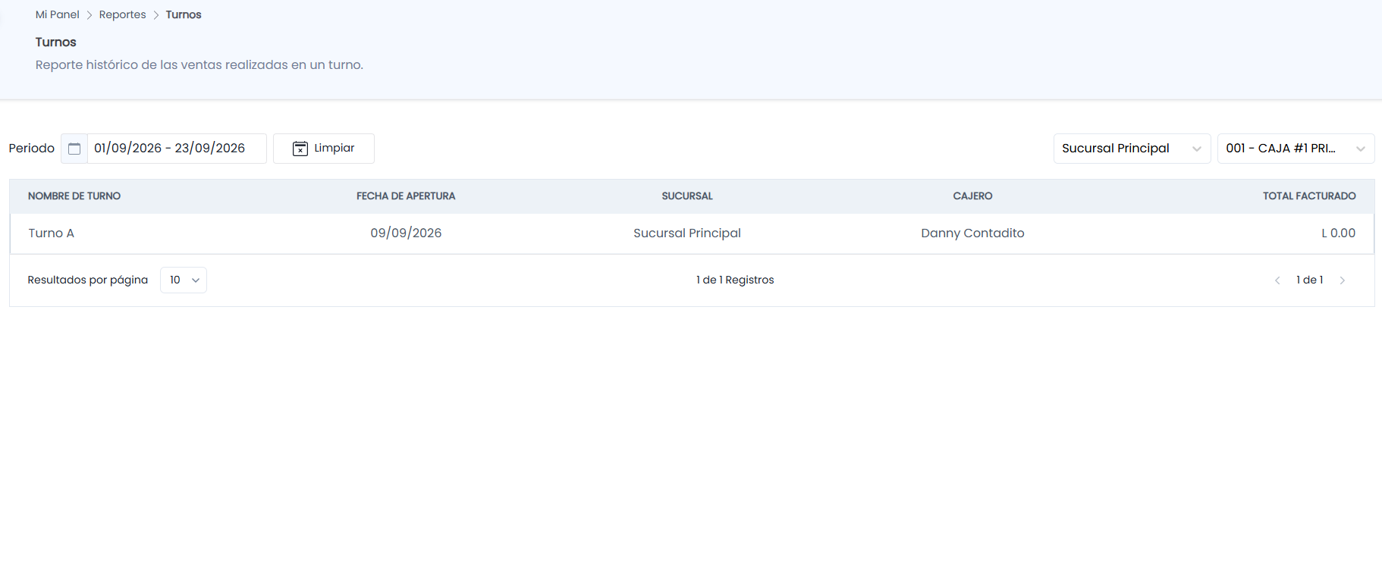Click the Turnos breadcrumb item
This screenshot has width=1382, height=570.
(184, 14)
